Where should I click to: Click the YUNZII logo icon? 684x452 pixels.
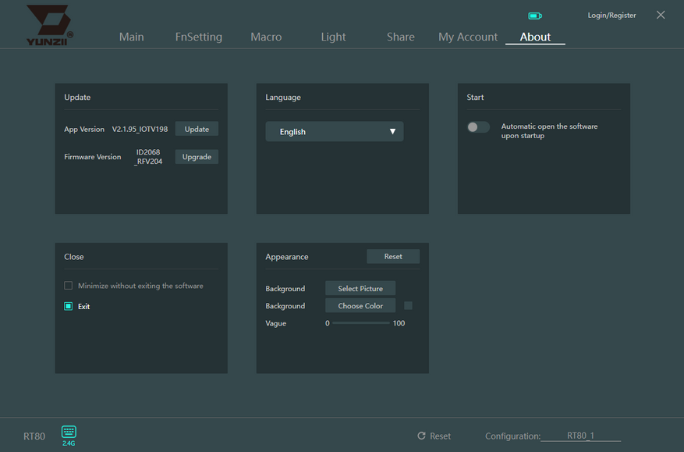tap(49, 23)
